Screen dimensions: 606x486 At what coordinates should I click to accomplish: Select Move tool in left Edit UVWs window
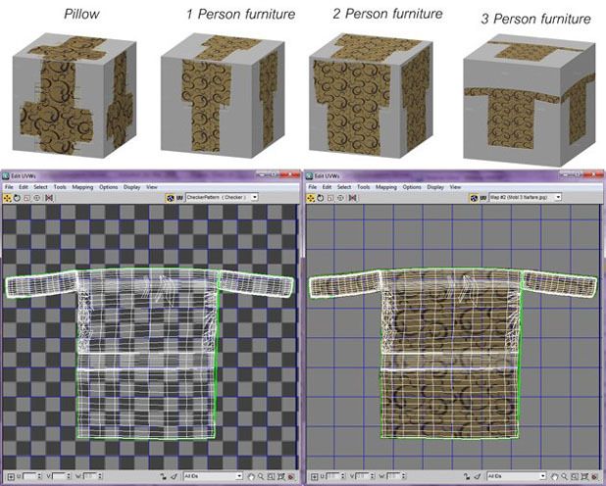tap(7, 198)
